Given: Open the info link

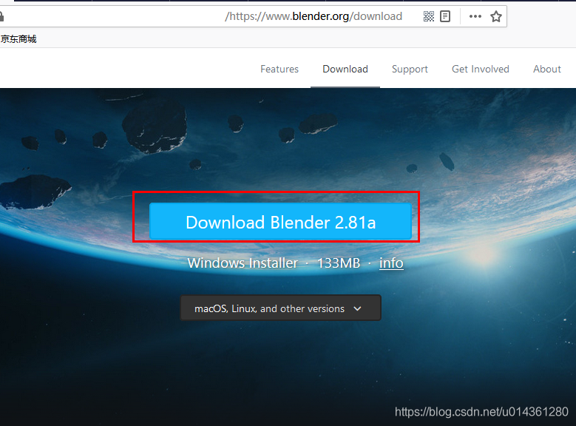Looking at the screenshot, I should [x=391, y=263].
